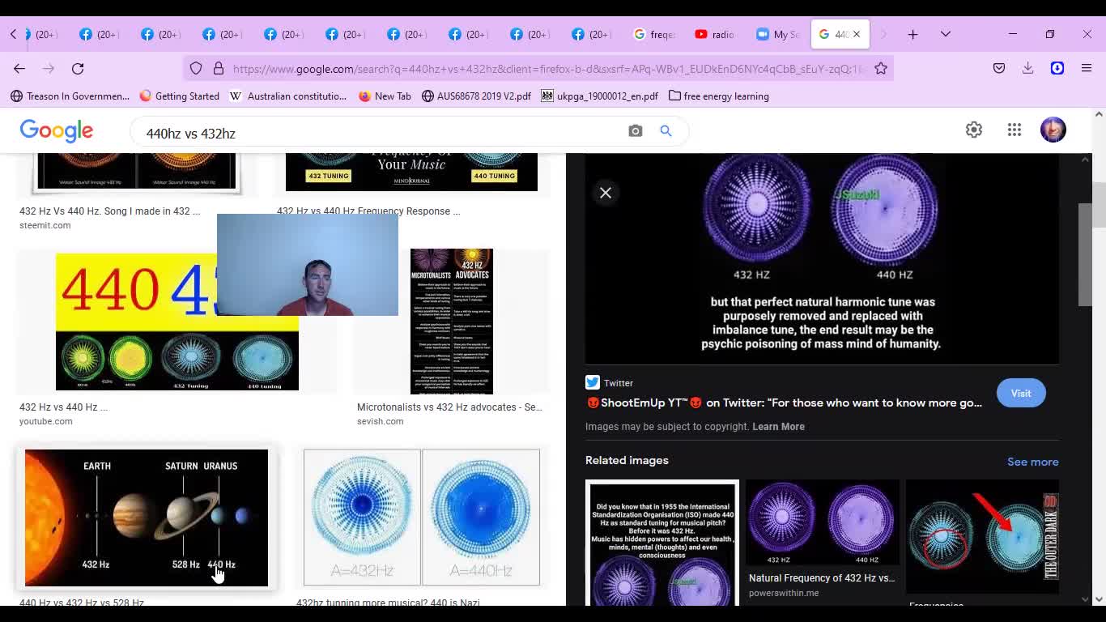Open Treason In Government bookmark
The height and width of the screenshot is (622, 1106).
pyautogui.click(x=70, y=96)
